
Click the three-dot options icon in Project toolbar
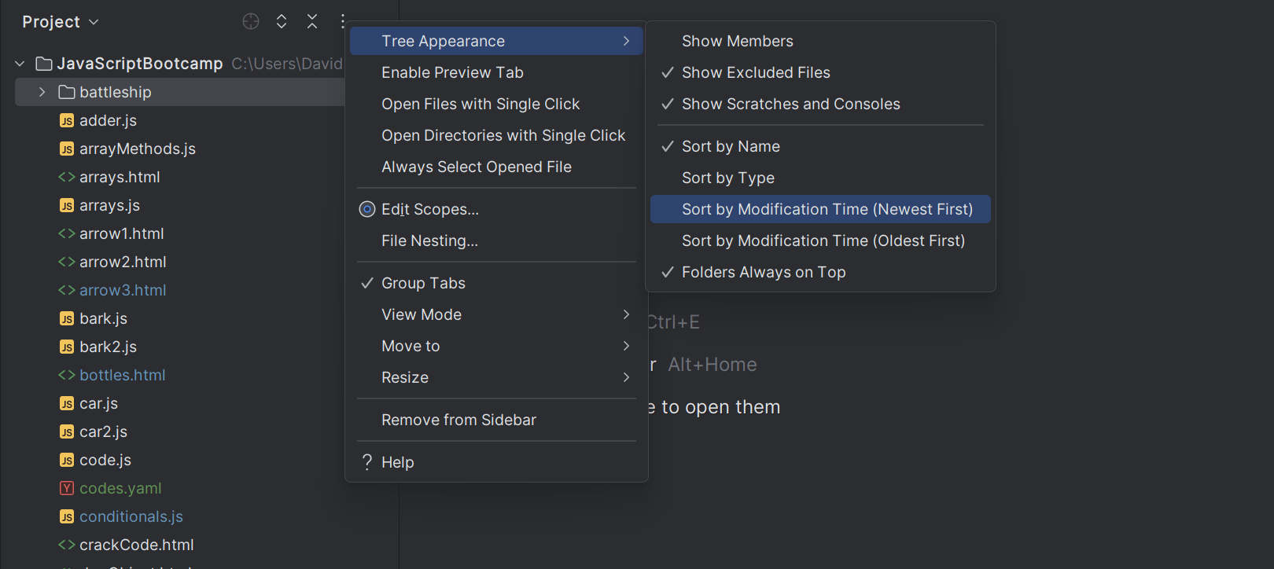coord(342,21)
